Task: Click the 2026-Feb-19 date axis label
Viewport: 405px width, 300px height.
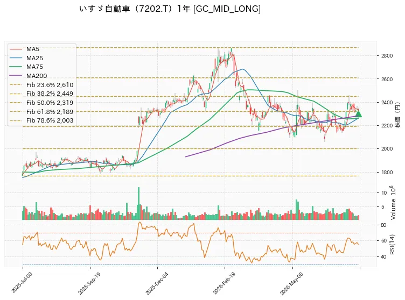Action: 224,283
